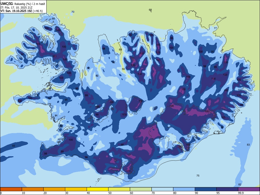
Task: Click the legend label '50'
Action: click(x=110, y=193)
